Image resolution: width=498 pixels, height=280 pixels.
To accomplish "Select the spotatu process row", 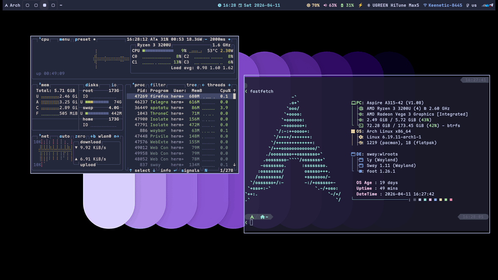I will pos(180,107).
